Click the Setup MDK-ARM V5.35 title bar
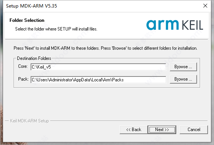Image resolution: width=214 pixels, height=145 pixels. point(104,6)
